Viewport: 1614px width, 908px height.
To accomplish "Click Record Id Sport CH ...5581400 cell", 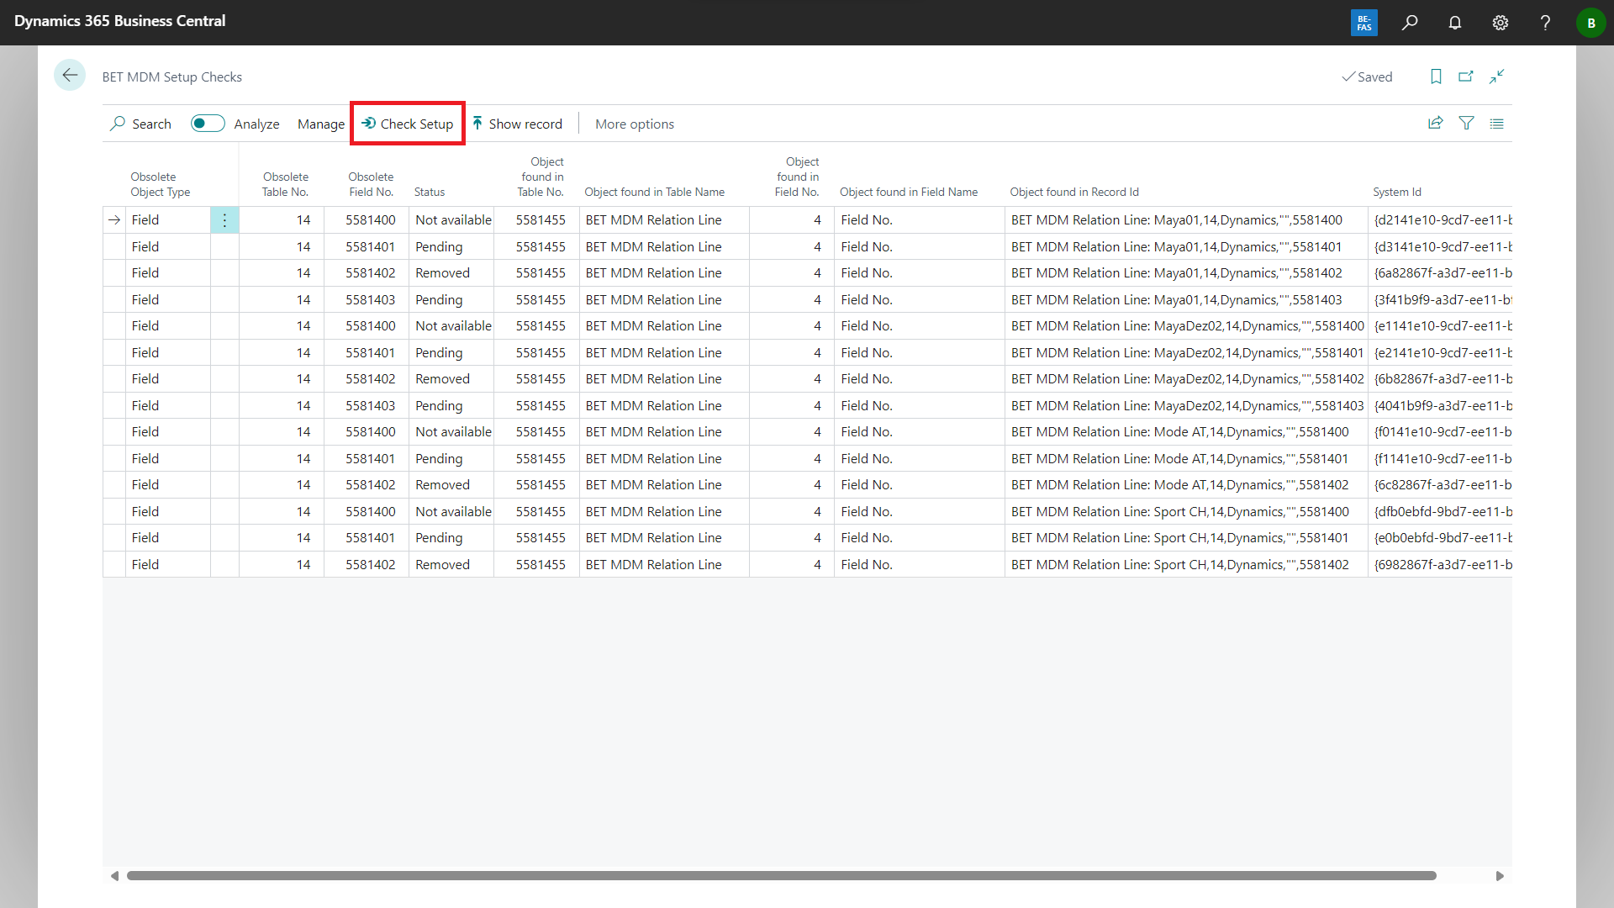I will pyautogui.click(x=1186, y=512).
